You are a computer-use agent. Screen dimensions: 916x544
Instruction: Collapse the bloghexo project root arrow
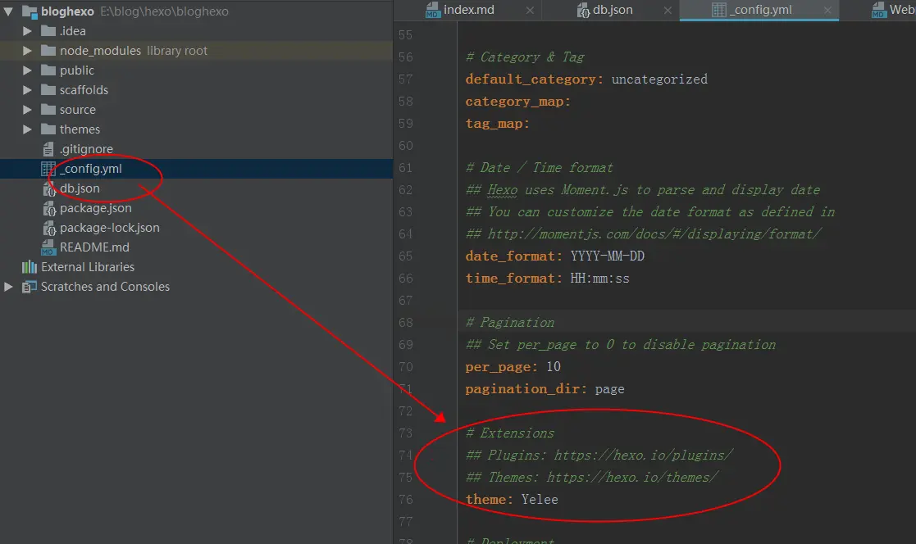coord(8,11)
